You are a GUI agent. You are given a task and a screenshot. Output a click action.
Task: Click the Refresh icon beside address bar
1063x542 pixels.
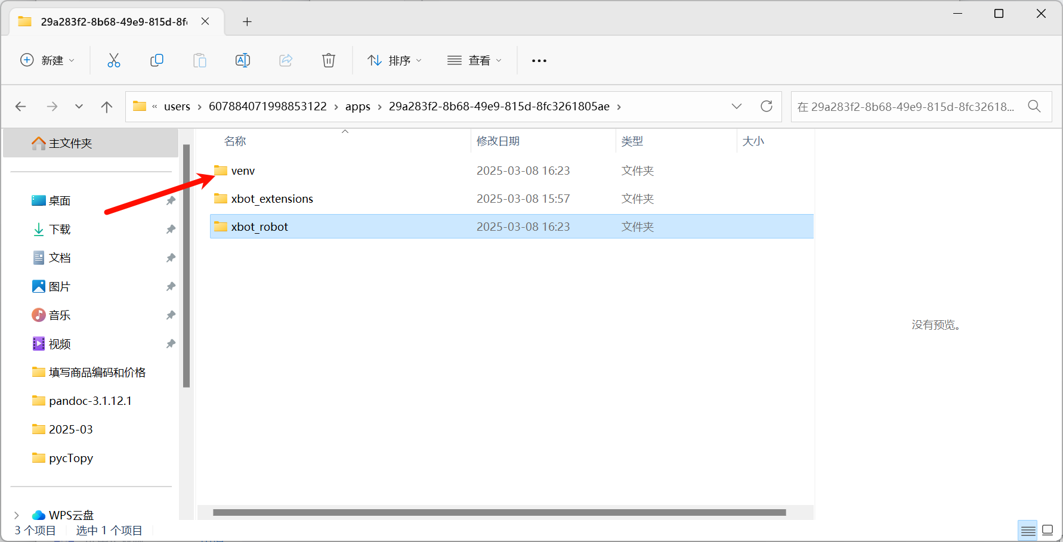tap(767, 106)
